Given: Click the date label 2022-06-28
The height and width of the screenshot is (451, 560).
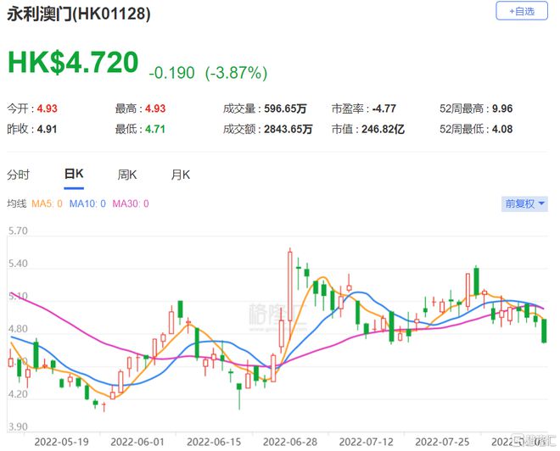Looking at the screenshot, I should pos(290,442).
